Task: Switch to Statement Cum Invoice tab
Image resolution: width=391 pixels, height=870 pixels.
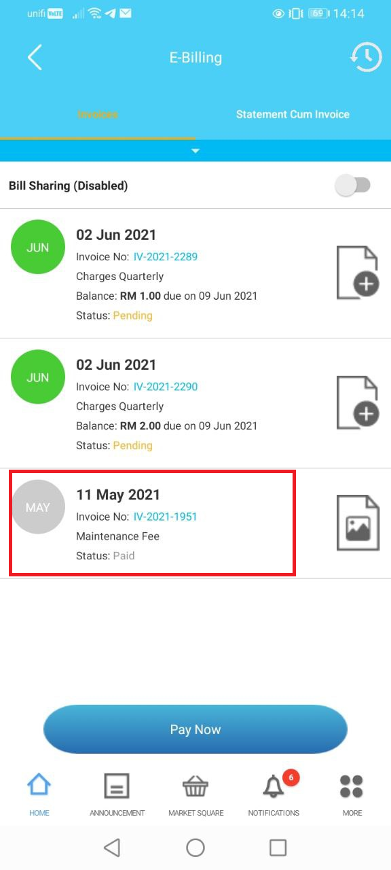Action: pos(293,114)
